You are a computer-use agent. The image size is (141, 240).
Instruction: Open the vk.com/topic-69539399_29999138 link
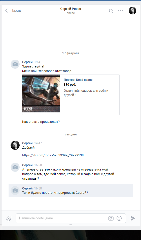point(53,155)
